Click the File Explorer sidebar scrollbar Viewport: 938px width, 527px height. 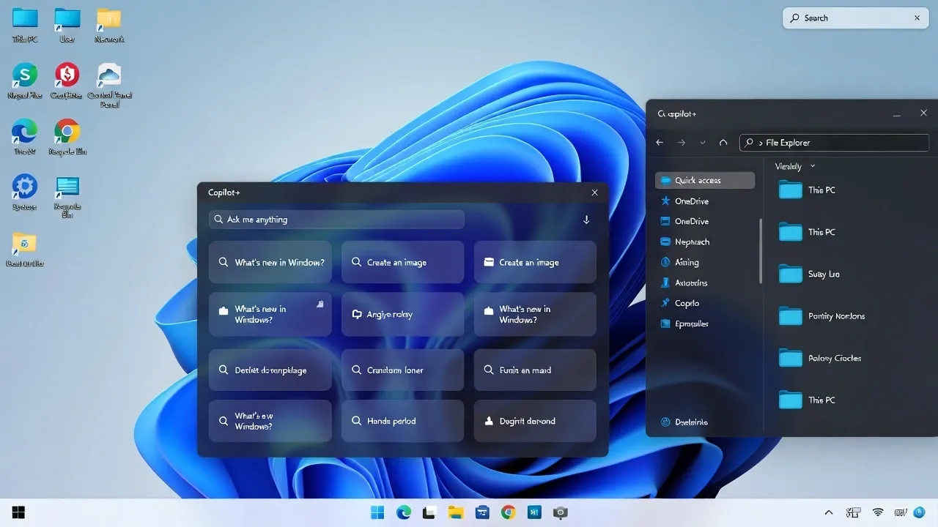click(761, 250)
